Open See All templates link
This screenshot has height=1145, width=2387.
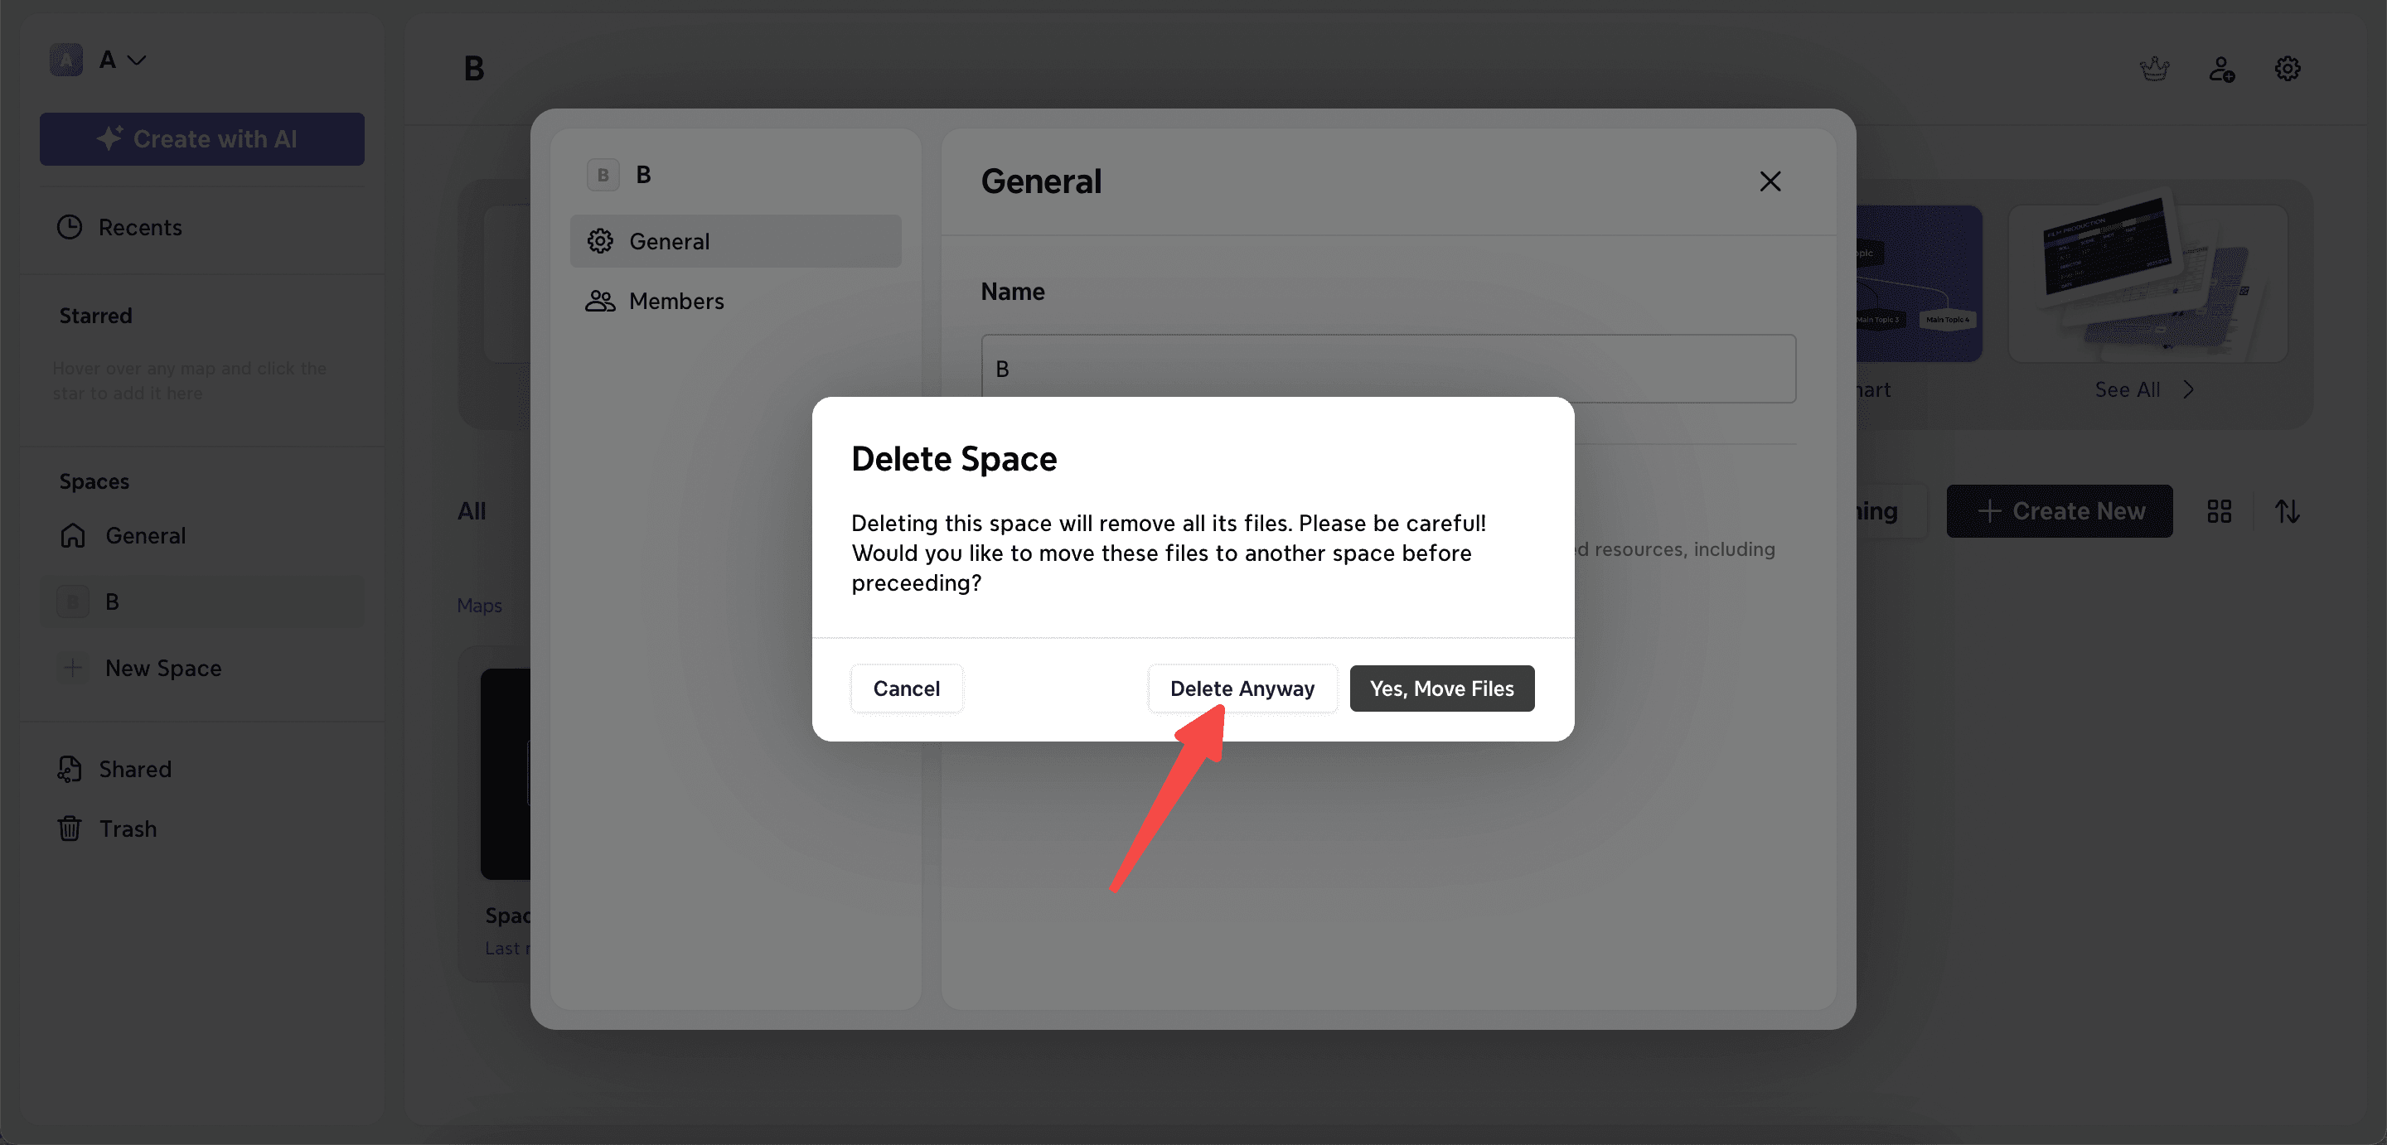click(2128, 390)
